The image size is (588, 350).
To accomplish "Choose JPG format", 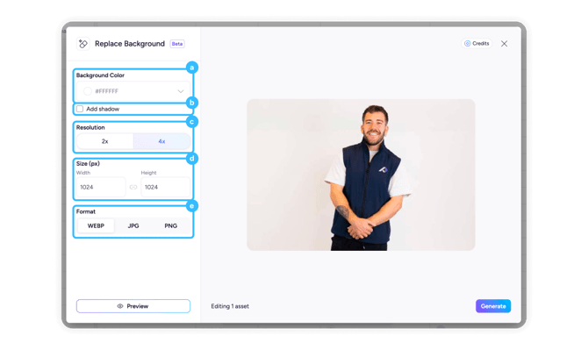I will (133, 226).
